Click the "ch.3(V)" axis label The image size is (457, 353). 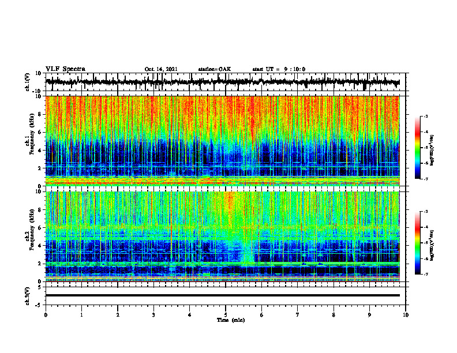click(x=28, y=296)
